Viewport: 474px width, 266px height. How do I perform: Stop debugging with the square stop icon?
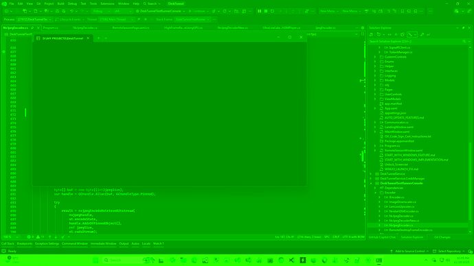tap(266, 11)
